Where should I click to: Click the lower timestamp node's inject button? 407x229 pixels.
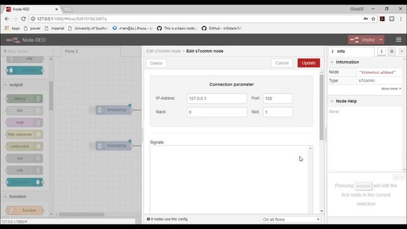pyautogui.click(x=92, y=146)
